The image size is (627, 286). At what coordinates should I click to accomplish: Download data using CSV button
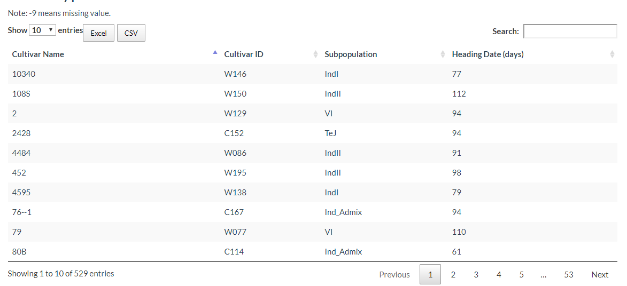click(131, 33)
